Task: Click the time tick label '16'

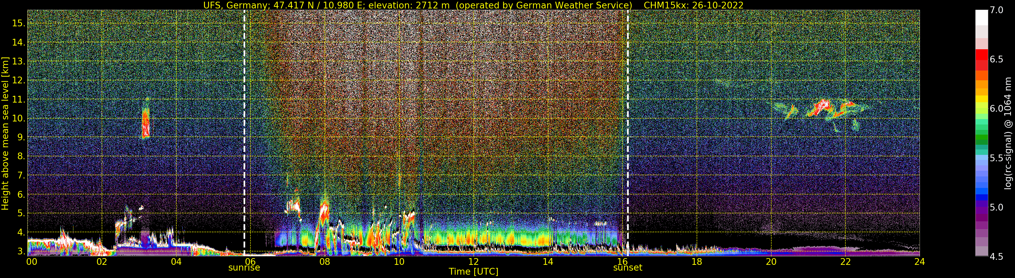Action: [x=622, y=261]
